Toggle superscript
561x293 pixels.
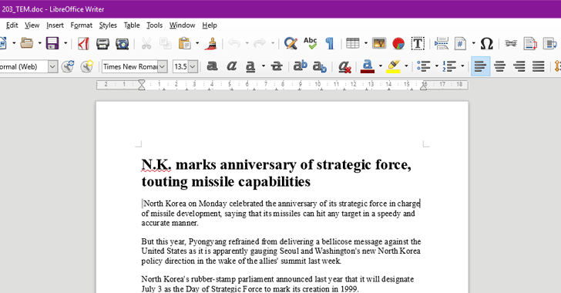pos(301,66)
